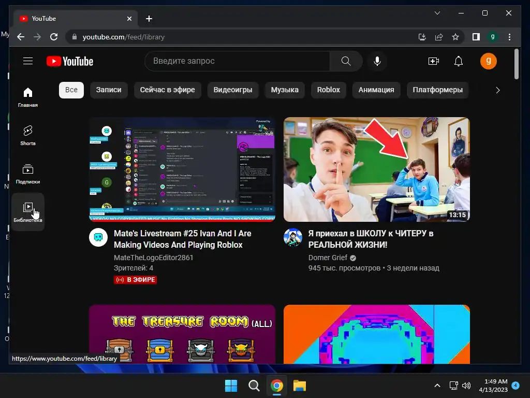Open File Explorer from taskbar
530x398 pixels.
[300, 386]
